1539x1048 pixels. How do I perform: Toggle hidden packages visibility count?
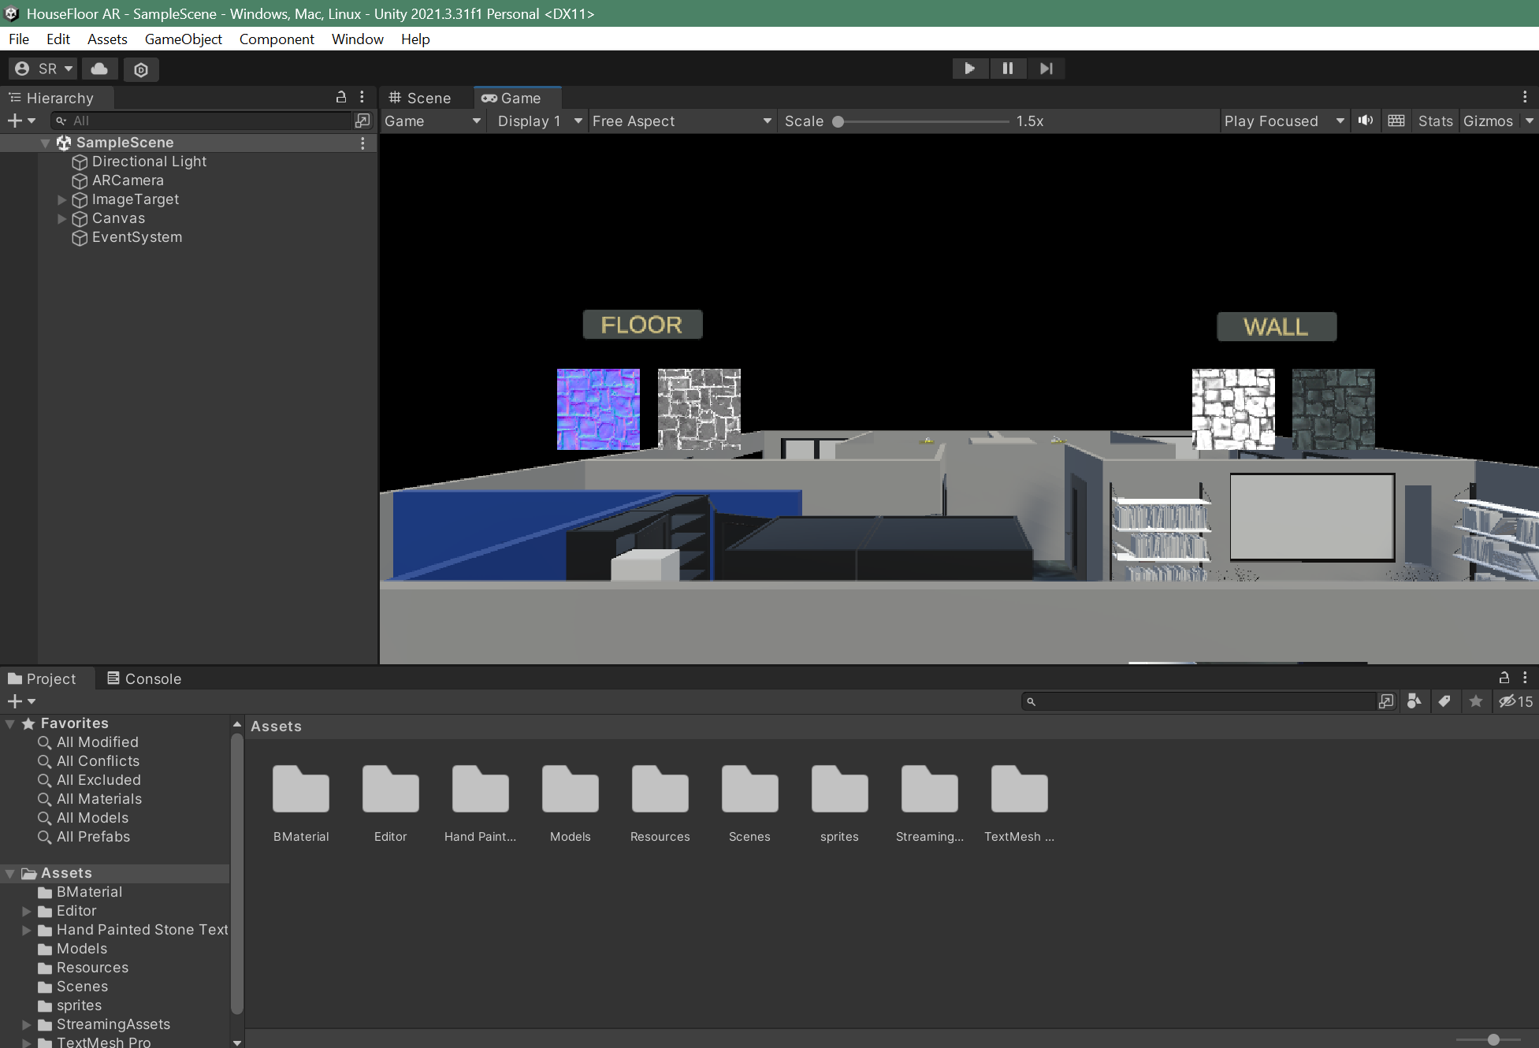1515,701
